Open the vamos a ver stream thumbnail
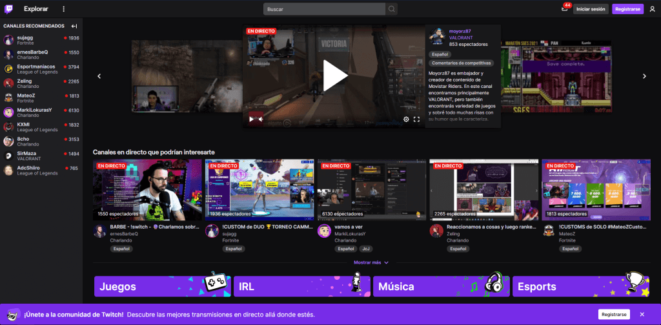661x325 pixels. 371,190
